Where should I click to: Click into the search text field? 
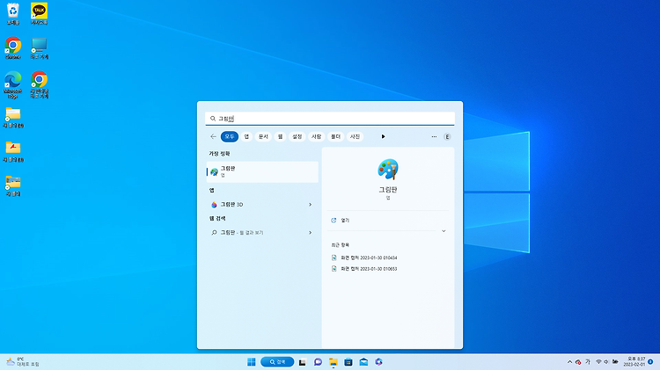(330, 119)
